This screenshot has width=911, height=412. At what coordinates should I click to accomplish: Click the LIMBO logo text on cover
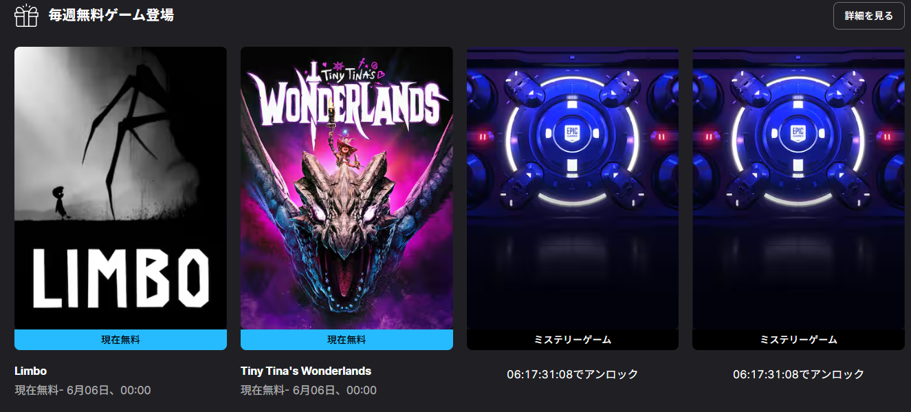tap(121, 277)
